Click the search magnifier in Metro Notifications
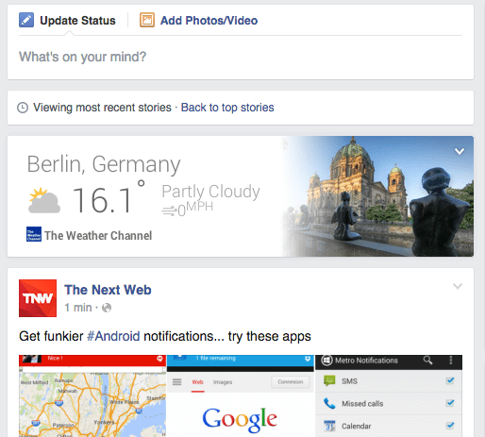 pos(427,361)
